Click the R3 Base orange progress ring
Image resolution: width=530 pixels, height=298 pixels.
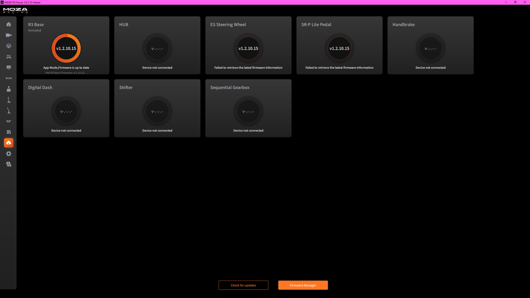(x=66, y=48)
